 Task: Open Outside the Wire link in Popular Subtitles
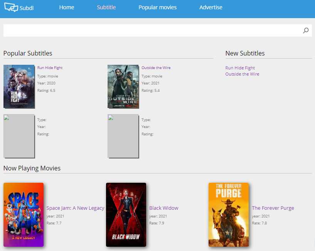pos(156,68)
